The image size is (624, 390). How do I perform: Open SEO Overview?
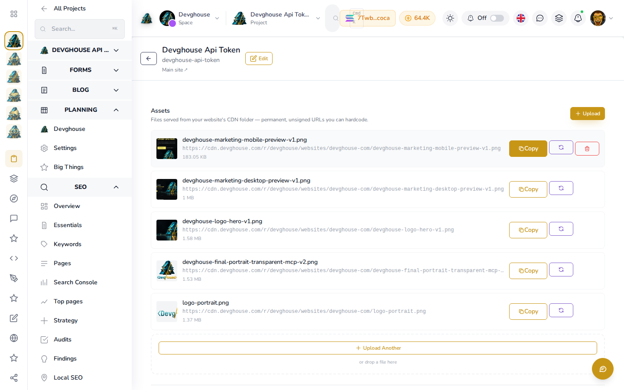click(x=80, y=206)
